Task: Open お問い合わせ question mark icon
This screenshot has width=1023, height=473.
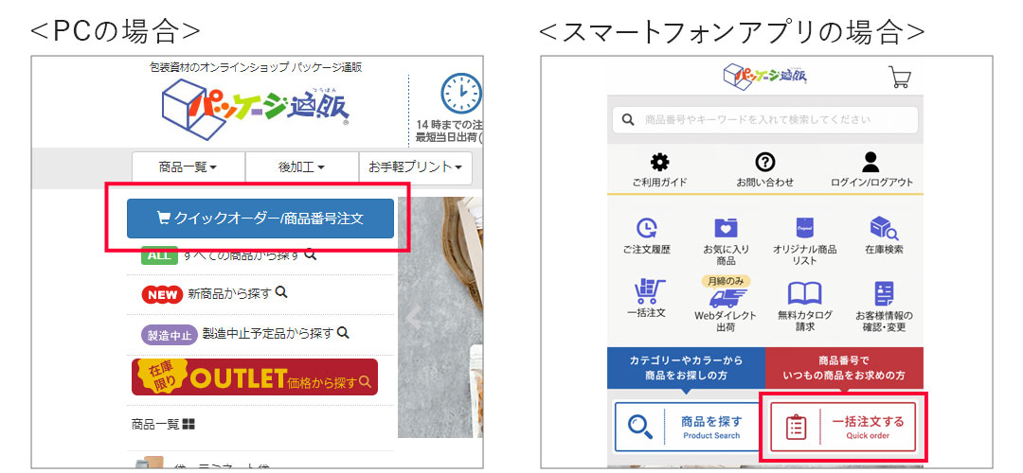Action: coord(764,162)
